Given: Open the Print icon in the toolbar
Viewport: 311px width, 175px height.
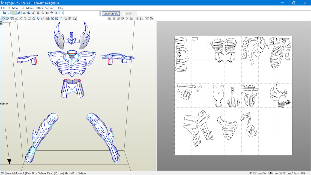Looking at the screenshot, I should coord(74,18).
